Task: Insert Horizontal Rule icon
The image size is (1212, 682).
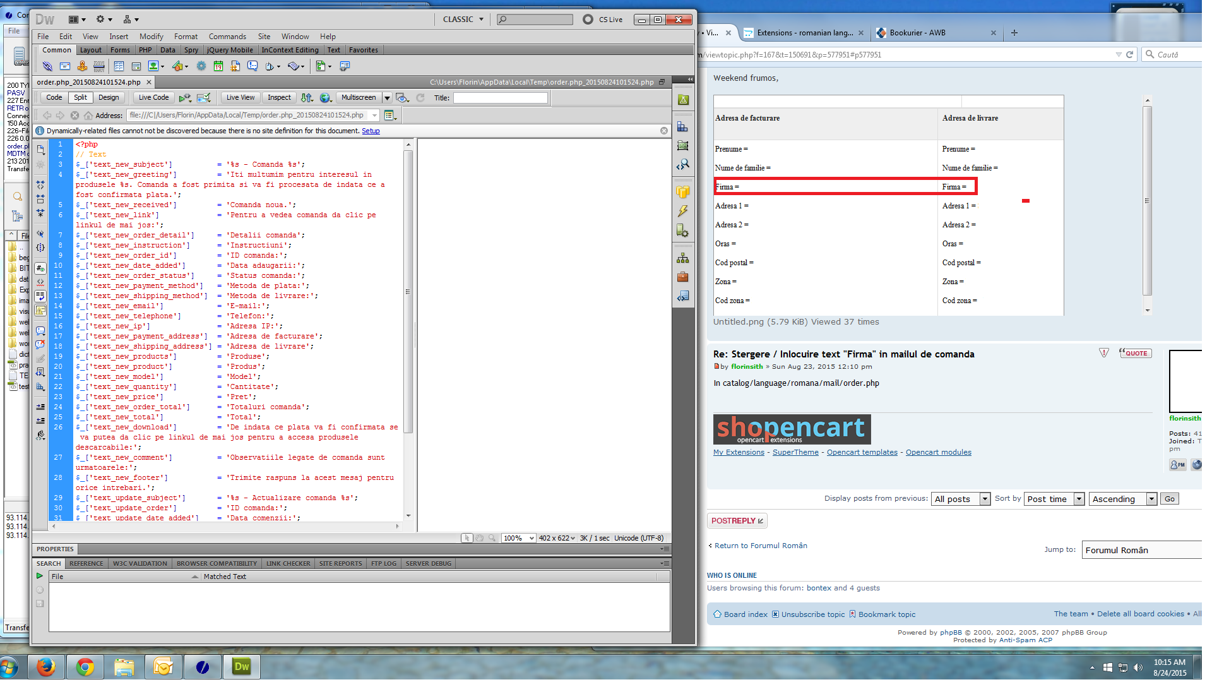Action: click(x=99, y=66)
